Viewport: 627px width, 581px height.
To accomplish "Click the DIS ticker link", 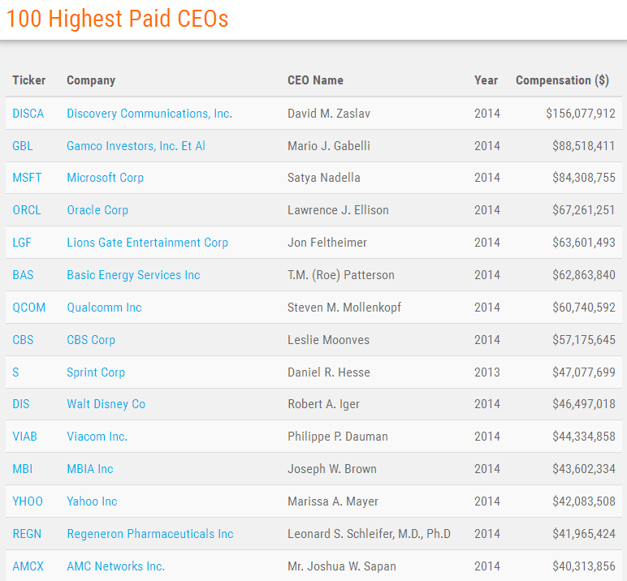I will tap(21, 404).
